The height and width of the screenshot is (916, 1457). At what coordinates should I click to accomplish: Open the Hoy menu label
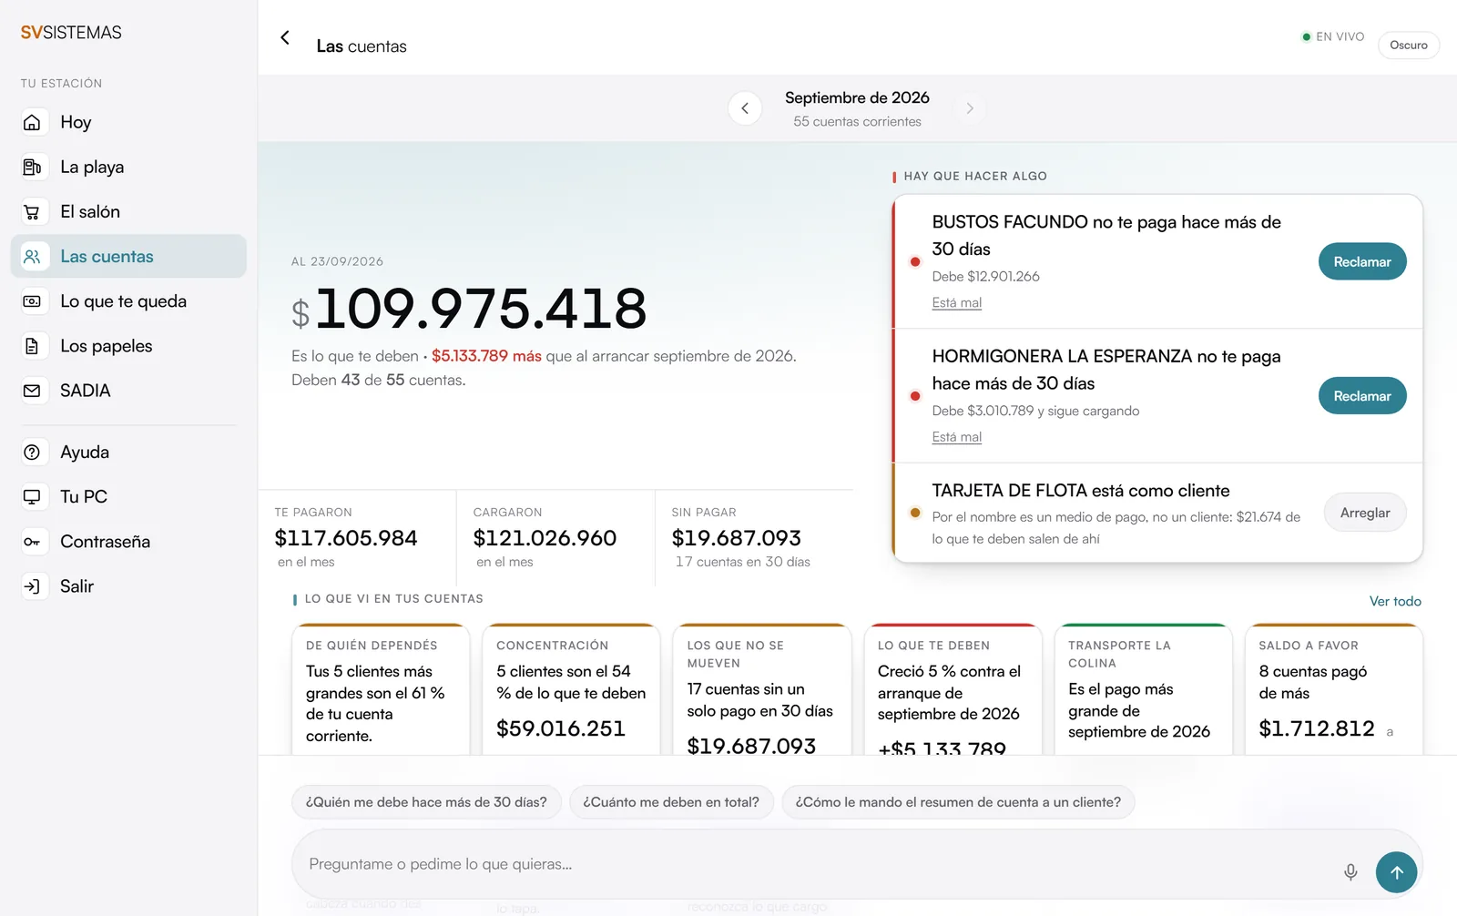[x=76, y=122]
